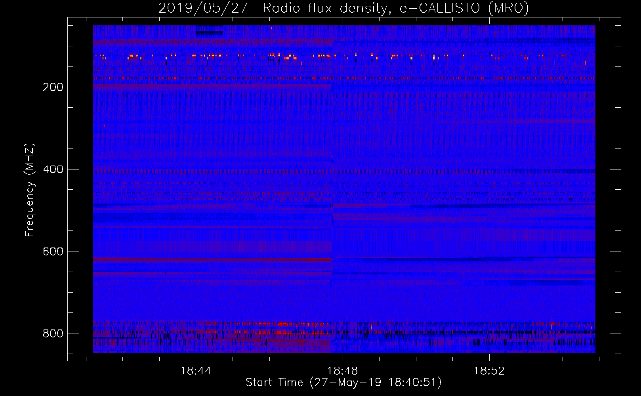The height and width of the screenshot is (396, 641).
Task: Click the 800 frequency tick label
Action: point(53,334)
